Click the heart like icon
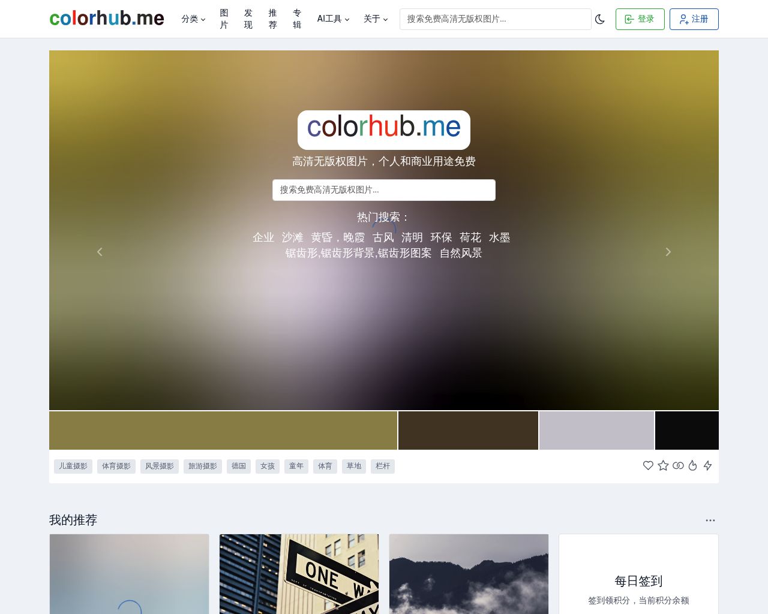This screenshot has height=614, width=768. pos(648,465)
